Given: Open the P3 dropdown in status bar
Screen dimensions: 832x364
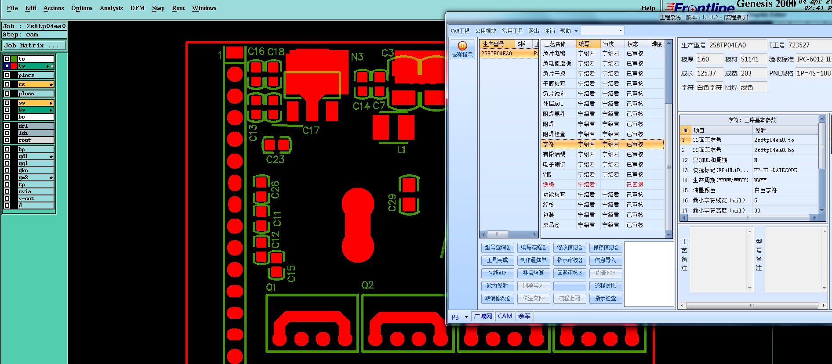Looking at the screenshot, I should click(x=466, y=317).
